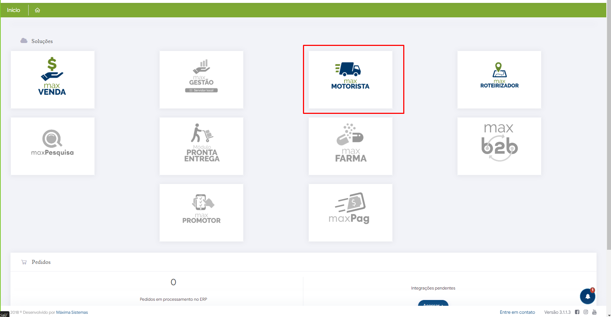The image size is (611, 317).
Task: Click the Pedidos shopping cart icon
Action: click(24, 262)
